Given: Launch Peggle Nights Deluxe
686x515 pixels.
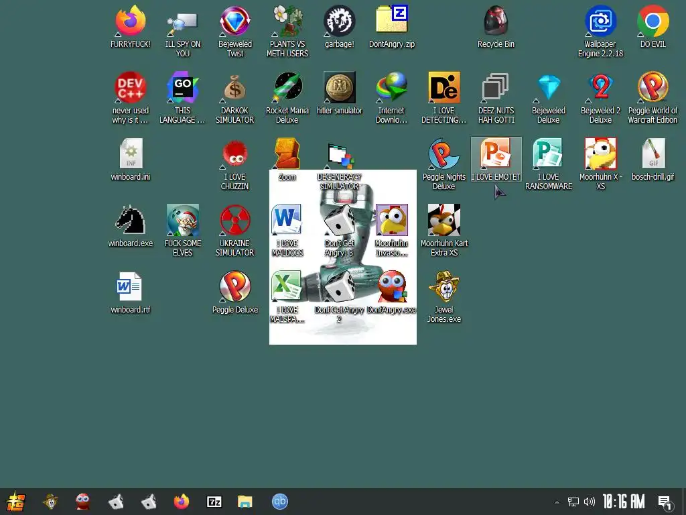Looking at the screenshot, I should [x=443, y=165].
